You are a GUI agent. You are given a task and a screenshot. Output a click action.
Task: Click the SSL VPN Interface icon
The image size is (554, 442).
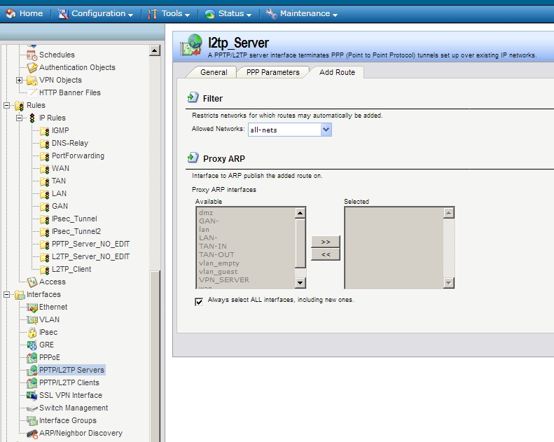tap(32, 395)
